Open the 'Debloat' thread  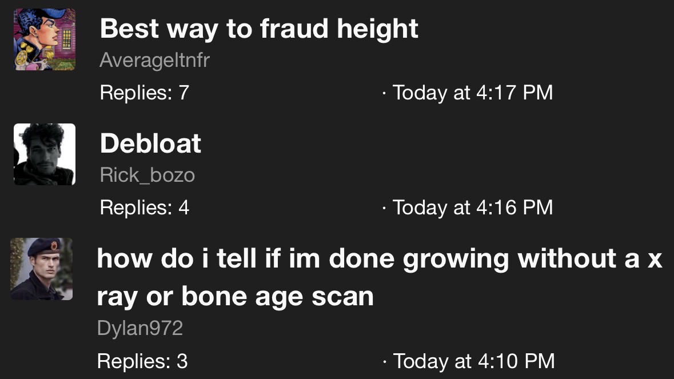150,143
